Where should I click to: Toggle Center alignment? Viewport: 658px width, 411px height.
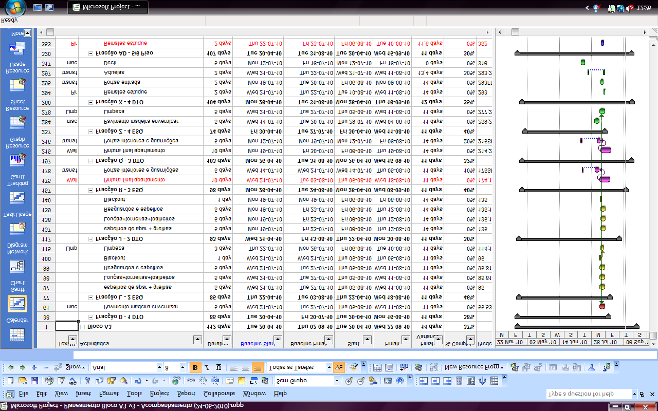[246, 367]
